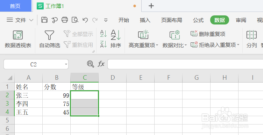The height and width of the screenshot is (135, 263).
Task: Select row 6 header
Action: click(7, 129)
